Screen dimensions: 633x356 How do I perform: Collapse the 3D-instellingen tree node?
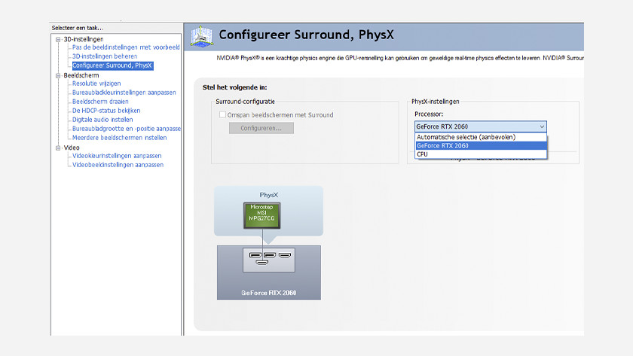57,39
